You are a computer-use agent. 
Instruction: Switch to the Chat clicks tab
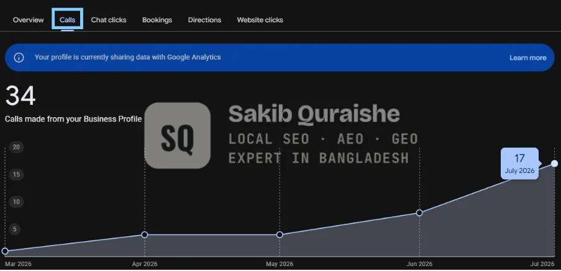pyautogui.click(x=108, y=20)
